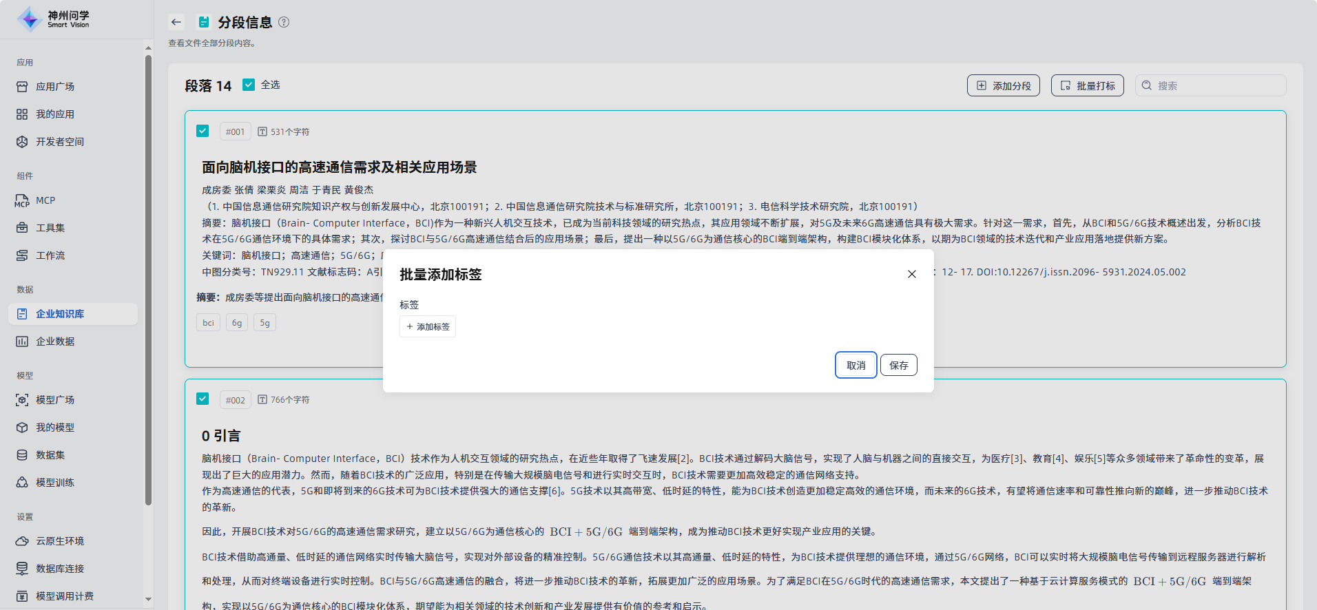Toggle the 全选 checkbox
1317x610 pixels.
[x=249, y=85]
